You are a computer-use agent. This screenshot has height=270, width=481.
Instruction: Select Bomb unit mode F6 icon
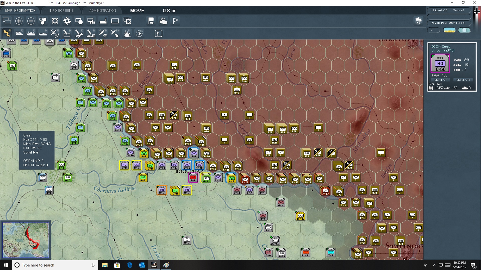[x=67, y=33]
